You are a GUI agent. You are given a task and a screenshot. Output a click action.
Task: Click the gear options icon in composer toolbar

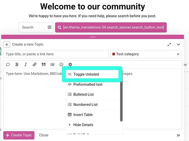[70, 65]
